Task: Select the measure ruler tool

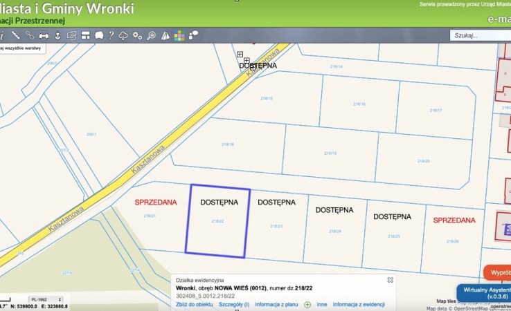Action: 16,35
